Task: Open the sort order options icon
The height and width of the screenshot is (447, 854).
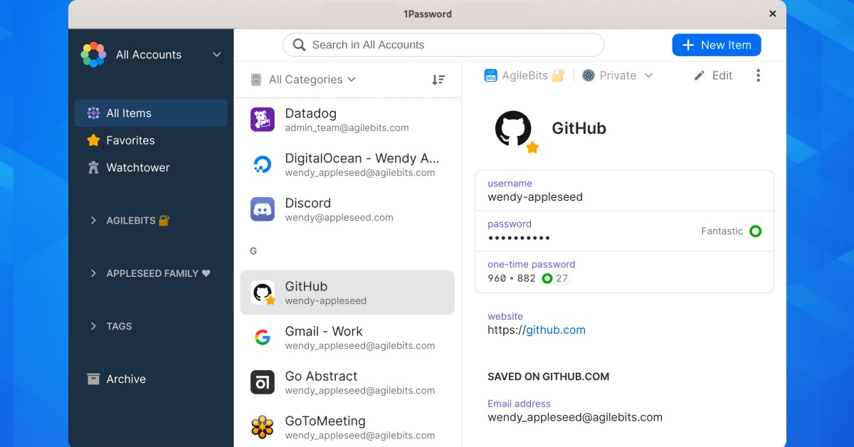Action: 438,80
